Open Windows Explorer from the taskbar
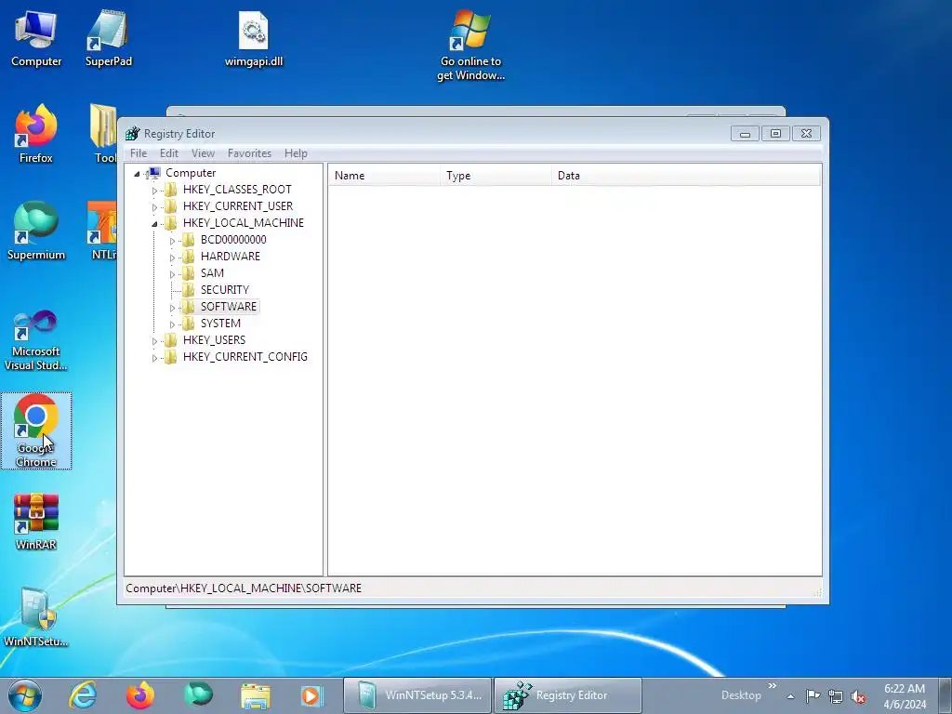This screenshot has width=952, height=714. point(256,695)
